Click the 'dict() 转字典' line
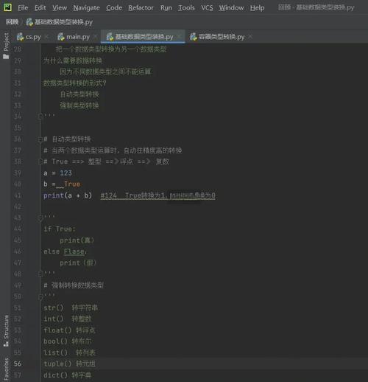The width and height of the screenshot is (368, 382). point(68,375)
